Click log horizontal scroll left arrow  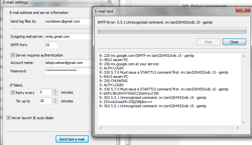pos(101,128)
